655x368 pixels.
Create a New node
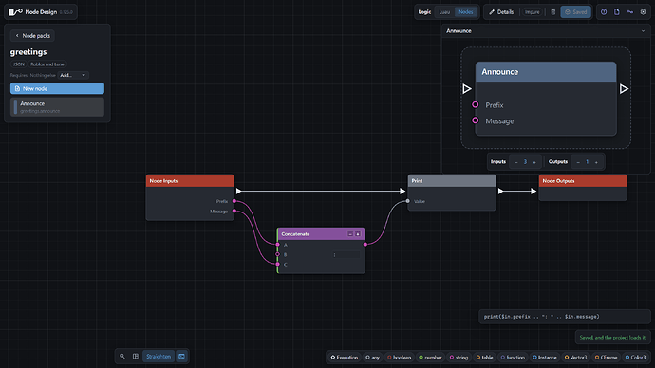[57, 88]
